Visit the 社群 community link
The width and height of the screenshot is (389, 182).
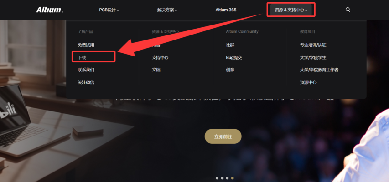tap(230, 45)
